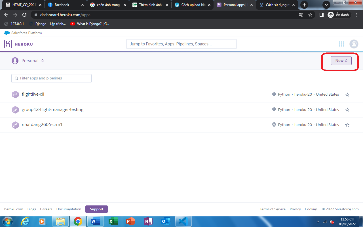
Task: Open File Explorer from the taskbar
Action: (x=60, y=221)
